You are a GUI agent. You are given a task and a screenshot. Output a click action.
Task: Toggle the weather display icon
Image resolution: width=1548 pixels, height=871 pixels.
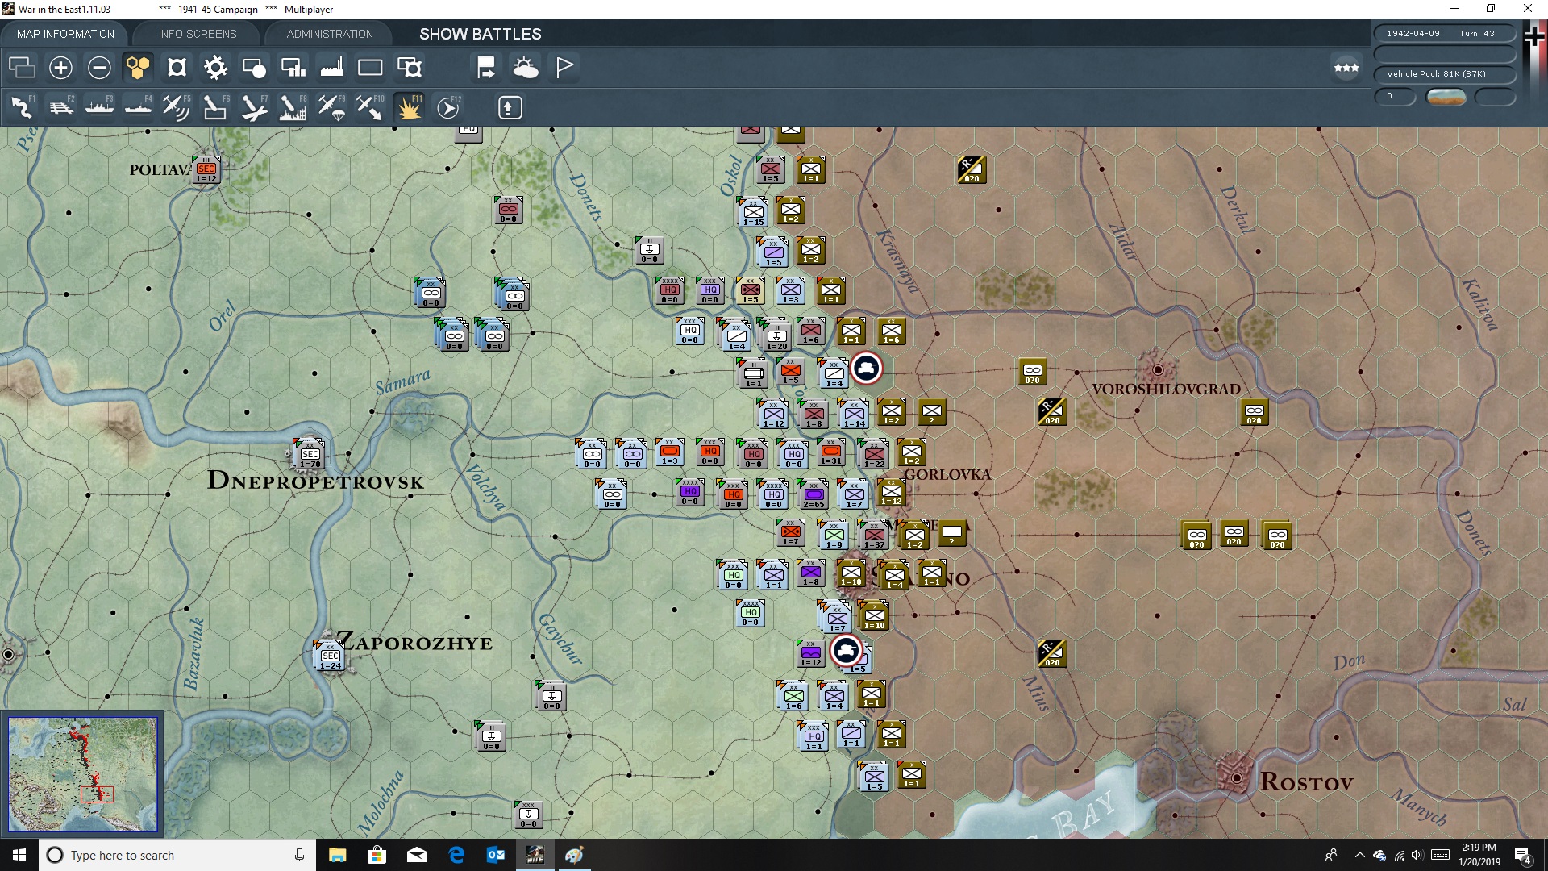tap(526, 68)
